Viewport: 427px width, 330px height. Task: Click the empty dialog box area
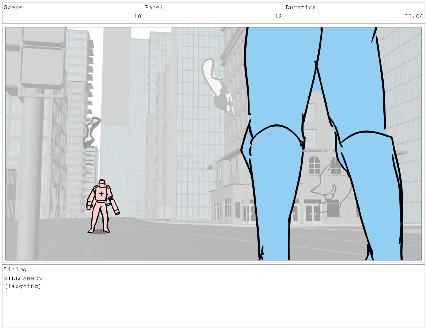click(213, 307)
